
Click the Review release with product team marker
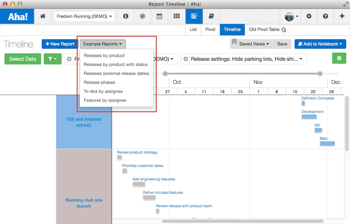157,211
